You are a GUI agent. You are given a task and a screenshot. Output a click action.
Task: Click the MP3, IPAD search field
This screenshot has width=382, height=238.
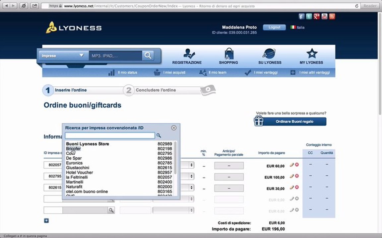115,56
